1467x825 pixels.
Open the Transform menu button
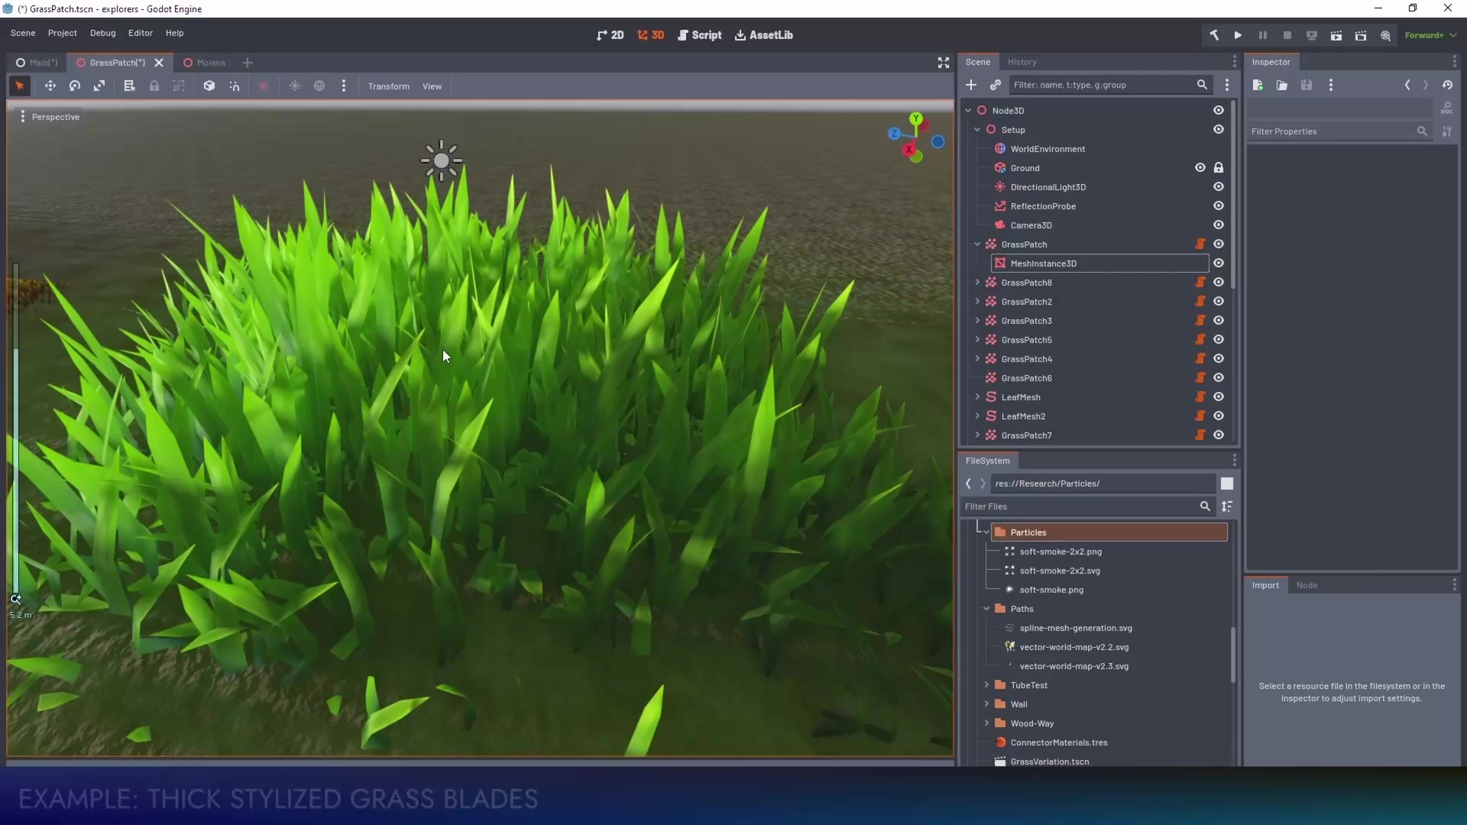click(388, 86)
